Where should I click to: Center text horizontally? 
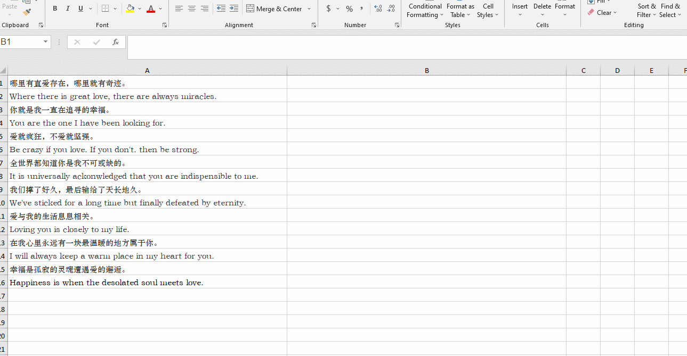coord(192,9)
